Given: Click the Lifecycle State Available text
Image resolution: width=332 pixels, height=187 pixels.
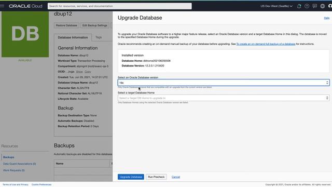Looking at the screenshot, I should pos(73,99).
